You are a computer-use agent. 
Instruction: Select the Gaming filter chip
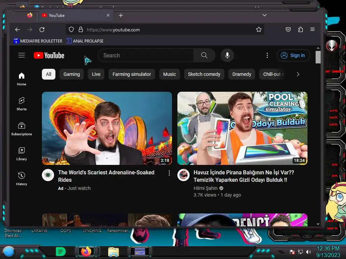coord(72,74)
